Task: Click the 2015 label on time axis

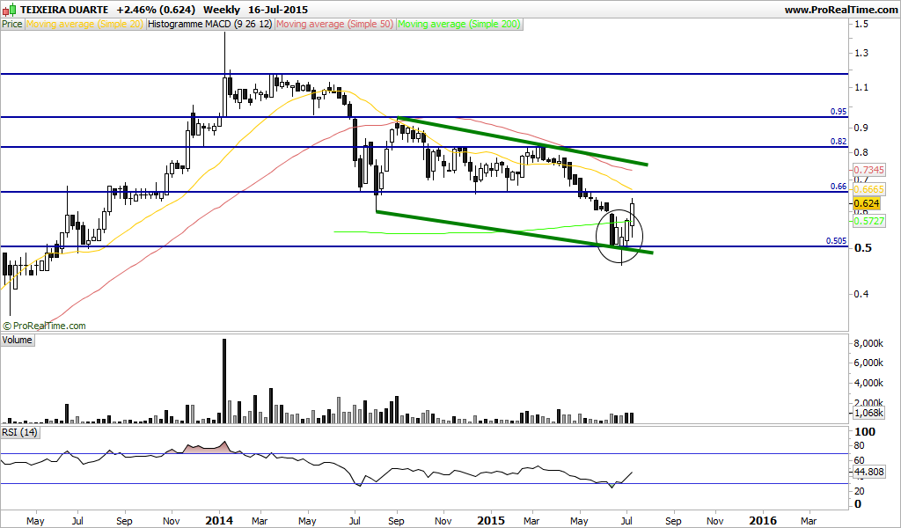Action: (x=491, y=521)
